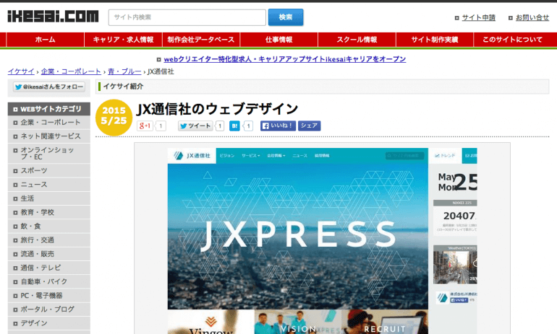Click the Twitter ツイート button
The height and width of the screenshot is (334, 557).
point(195,126)
